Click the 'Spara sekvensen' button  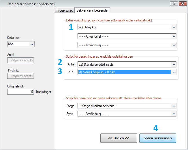(158, 138)
